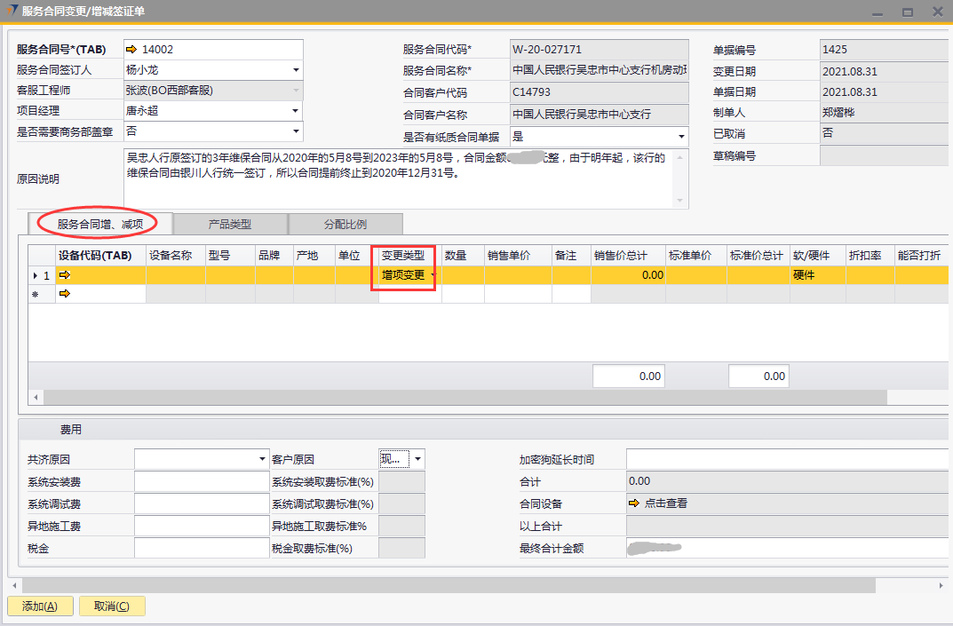The image size is (953, 626).
Task: Select the 服务合同增、减项 tab
Action: (x=99, y=224)
